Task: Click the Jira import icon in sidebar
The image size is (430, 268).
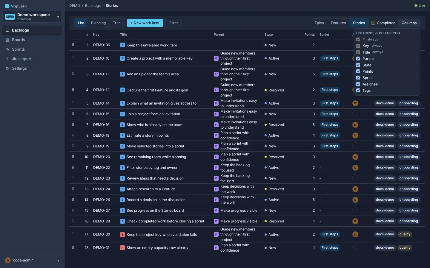Action: pos(7,59)
